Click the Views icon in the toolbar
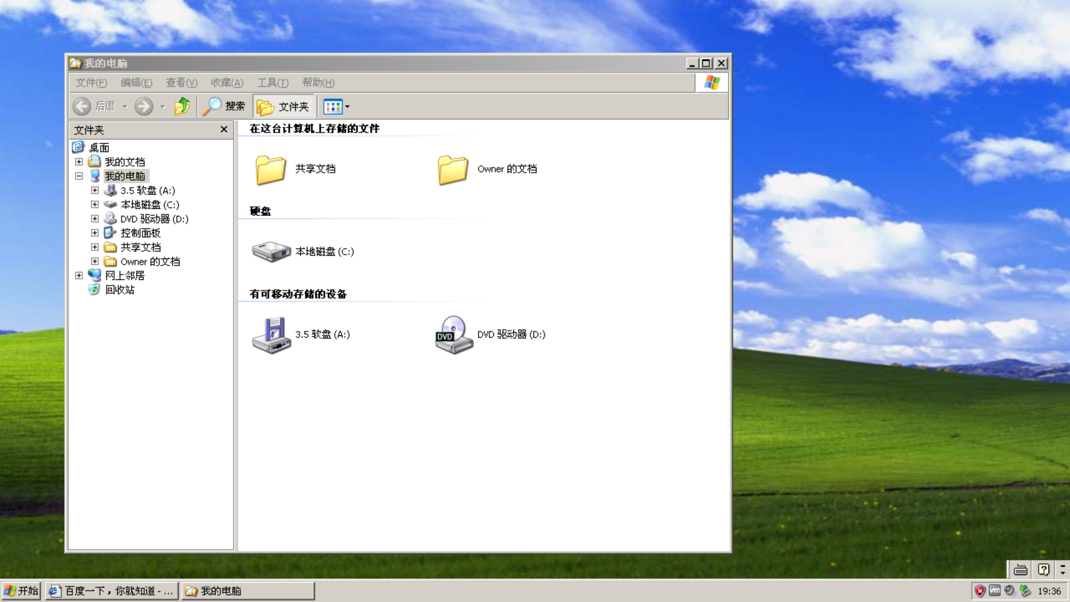This screenshot has width=1070, height=602. pyautogui.click(x=333, y=107)
